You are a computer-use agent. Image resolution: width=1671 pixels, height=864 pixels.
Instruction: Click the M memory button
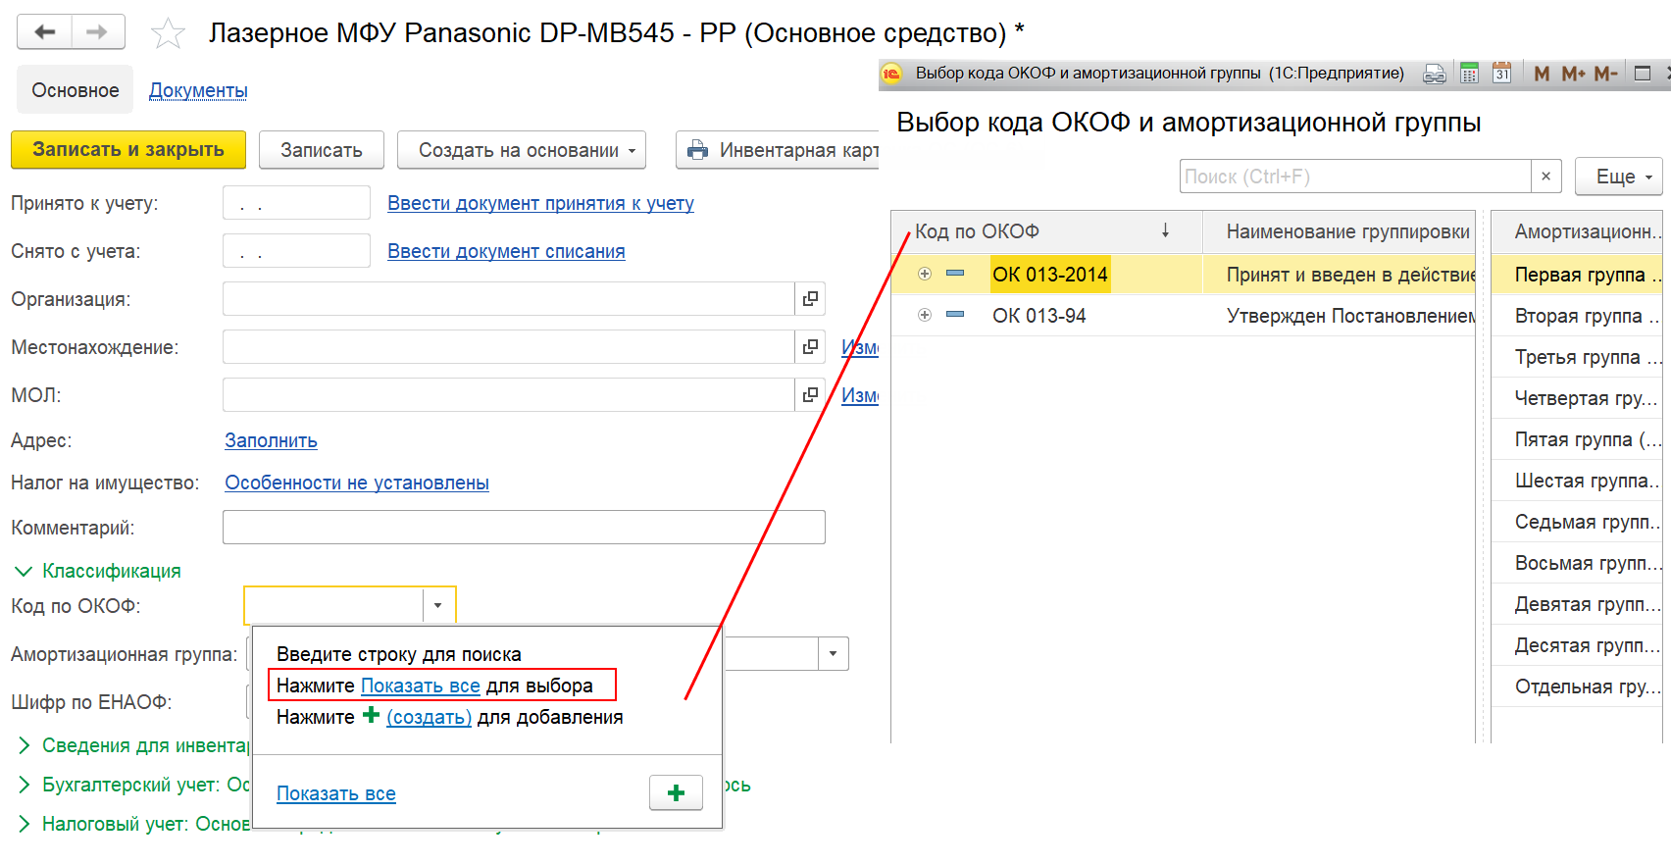1542,74
